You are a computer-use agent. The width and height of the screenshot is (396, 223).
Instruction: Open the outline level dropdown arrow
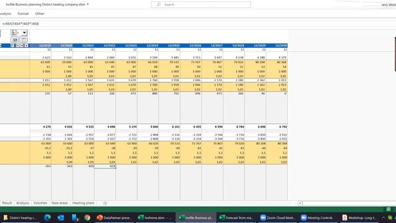pyautogui.click(x=24, y=33)
